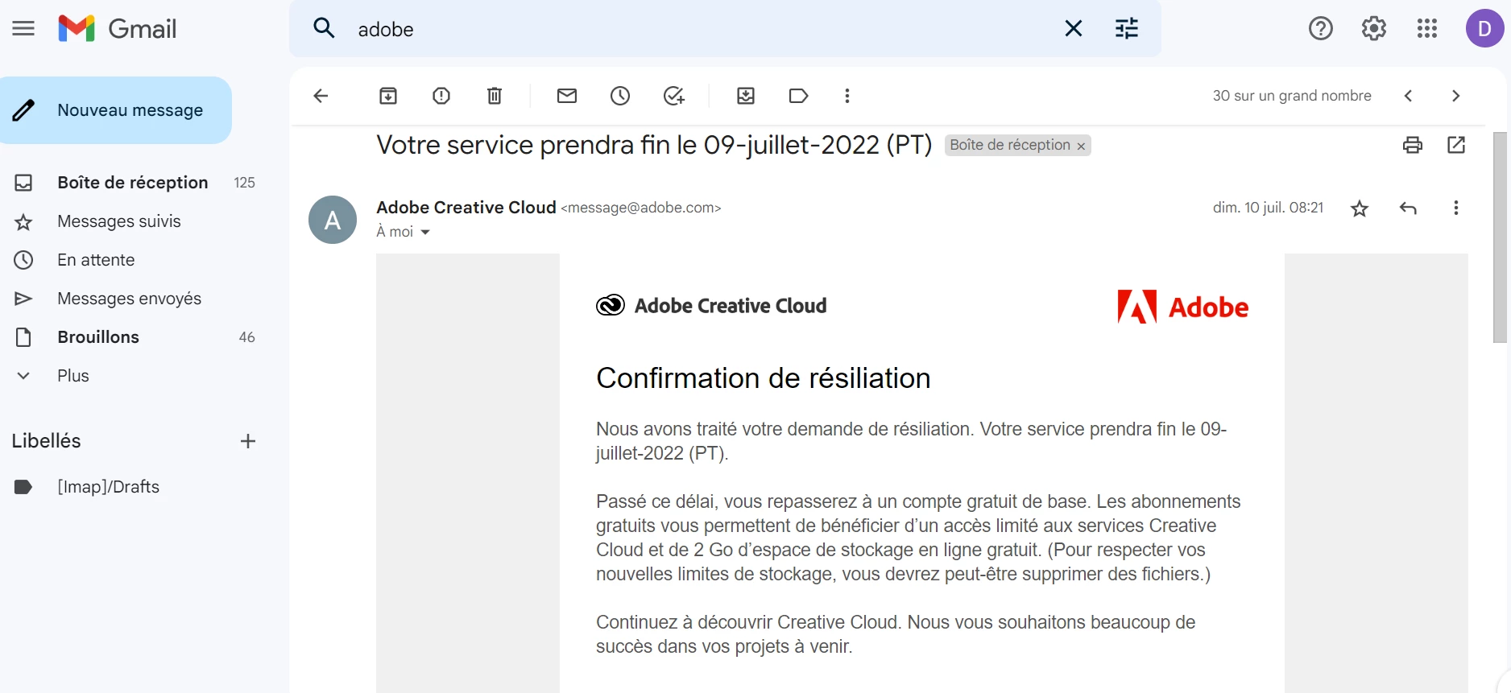
Task: Open the main menu hamburger icon
Action: (x=23, y=29)
